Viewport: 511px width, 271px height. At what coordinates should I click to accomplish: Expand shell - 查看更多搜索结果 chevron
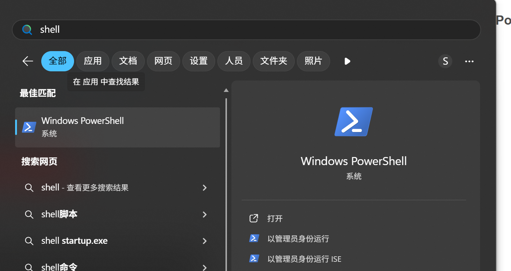coord(205,188)
